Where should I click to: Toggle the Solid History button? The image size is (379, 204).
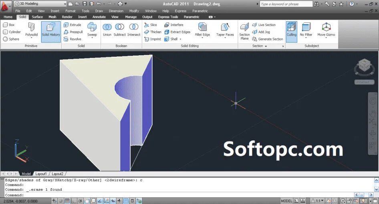(x=51, y=32)
